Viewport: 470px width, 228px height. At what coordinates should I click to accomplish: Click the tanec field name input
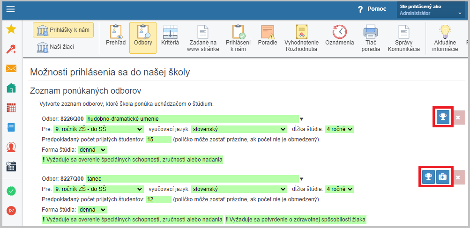tap(192, 179)
